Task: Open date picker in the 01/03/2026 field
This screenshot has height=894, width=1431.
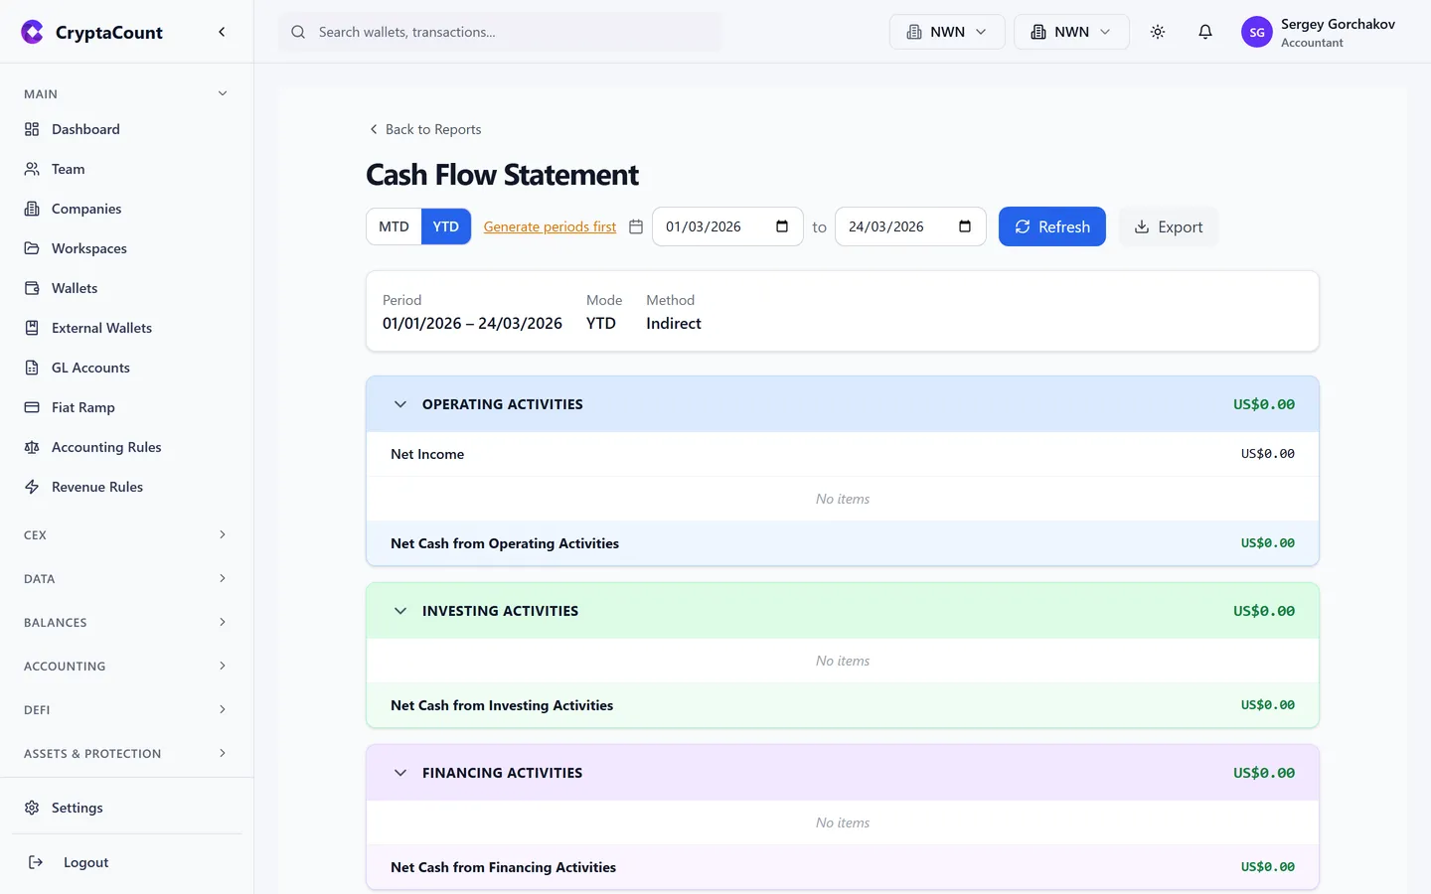Action: [x=782, y=226]
